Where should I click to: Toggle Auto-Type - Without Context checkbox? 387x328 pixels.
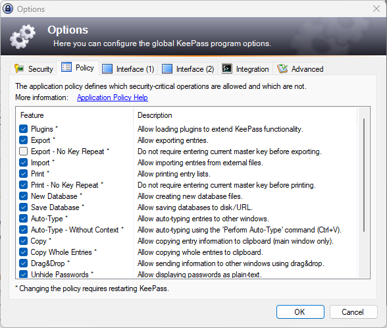23,230
